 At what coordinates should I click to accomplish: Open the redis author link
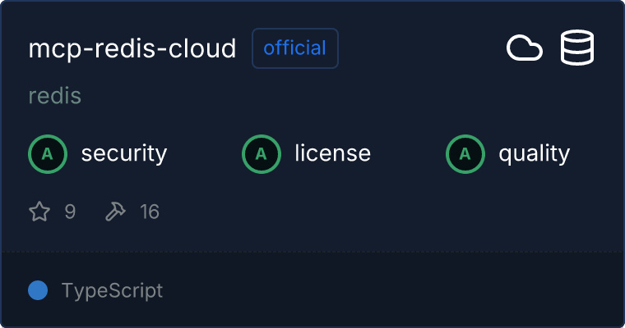(54, 96)
